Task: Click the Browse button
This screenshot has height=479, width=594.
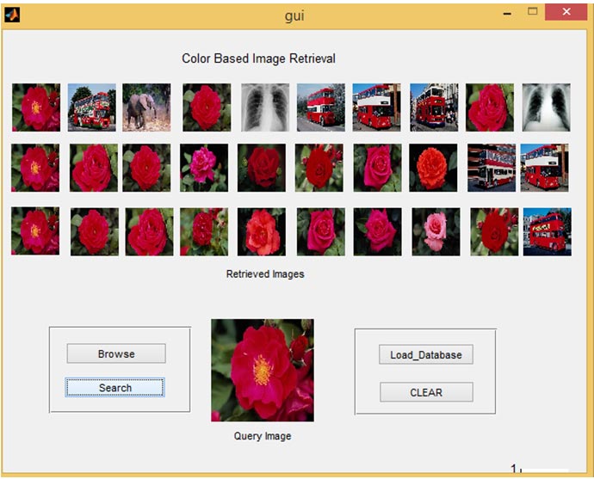Action: coord(116,353)
